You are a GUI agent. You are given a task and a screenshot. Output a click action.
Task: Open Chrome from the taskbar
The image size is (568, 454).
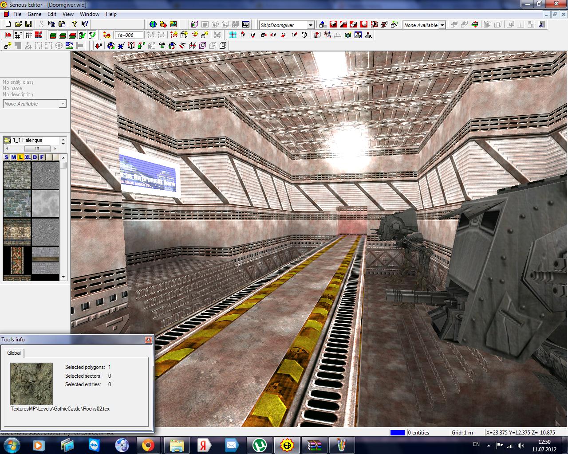point(148,445)
